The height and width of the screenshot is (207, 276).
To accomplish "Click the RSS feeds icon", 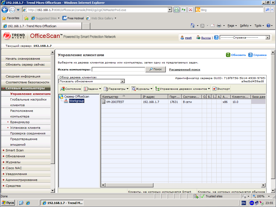I will tap(202, 26).
